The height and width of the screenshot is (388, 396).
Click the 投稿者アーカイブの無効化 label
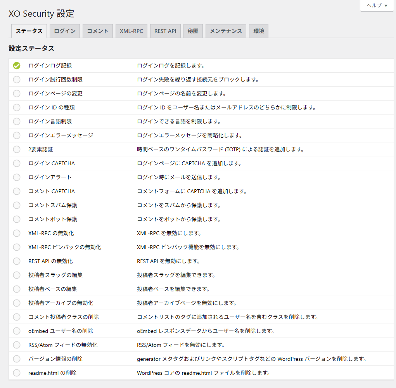coord(61,303)
